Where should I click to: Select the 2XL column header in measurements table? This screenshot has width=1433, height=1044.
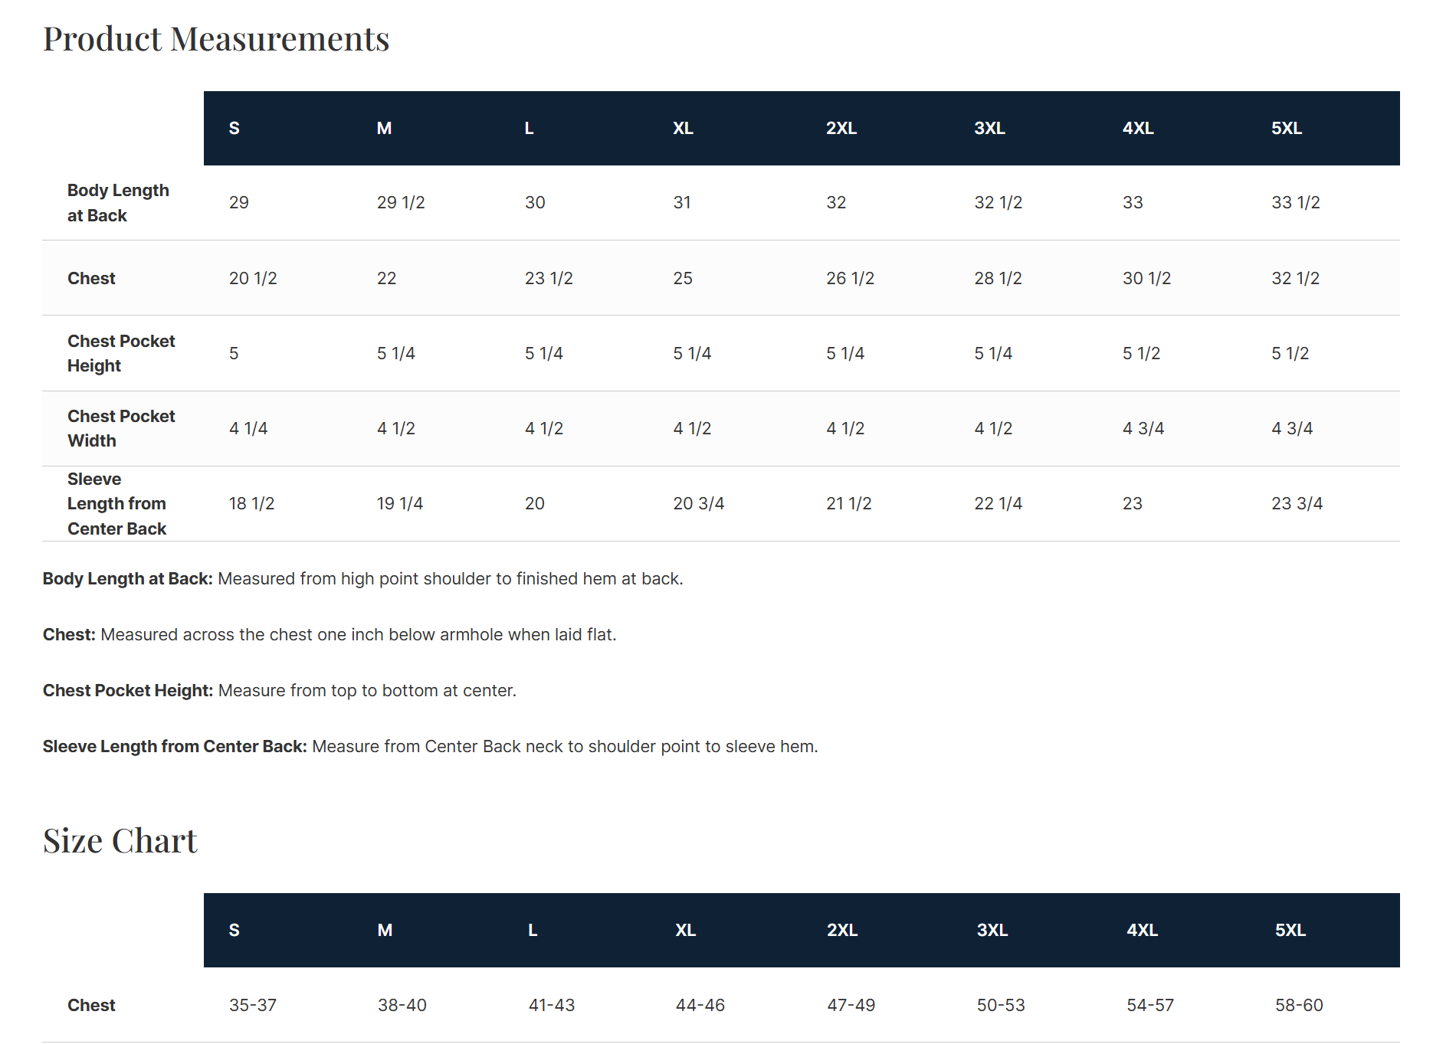click(841, 129)
